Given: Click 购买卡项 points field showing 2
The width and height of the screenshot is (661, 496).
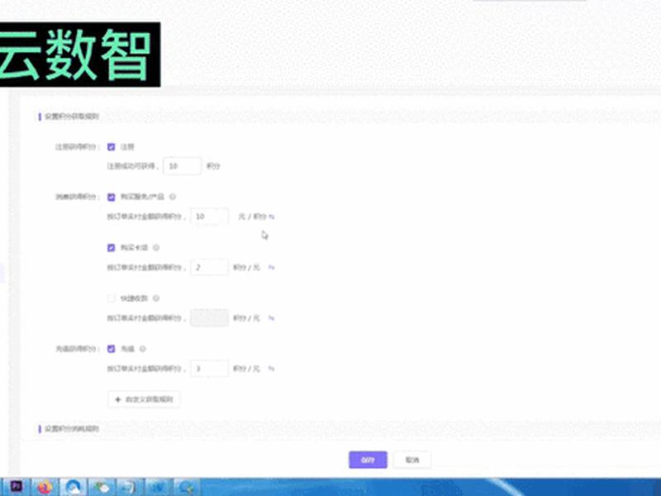Looking at the screenshot, I should click(210, 267).
